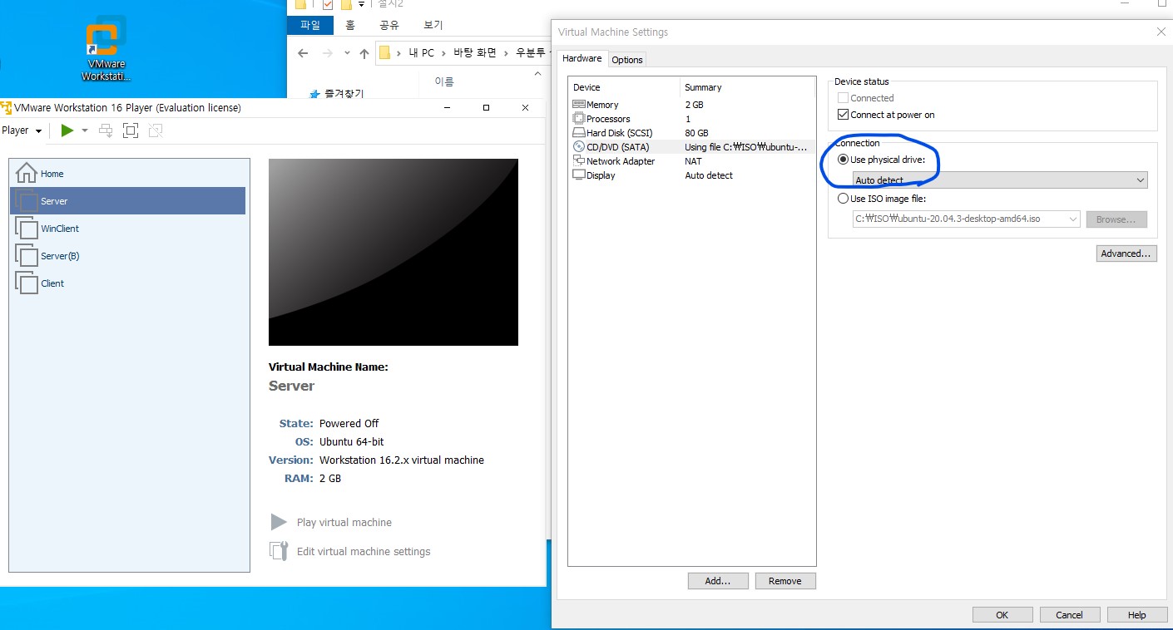
Task: Click the Forward arrow in File Explorer
Action: [327, 53]
